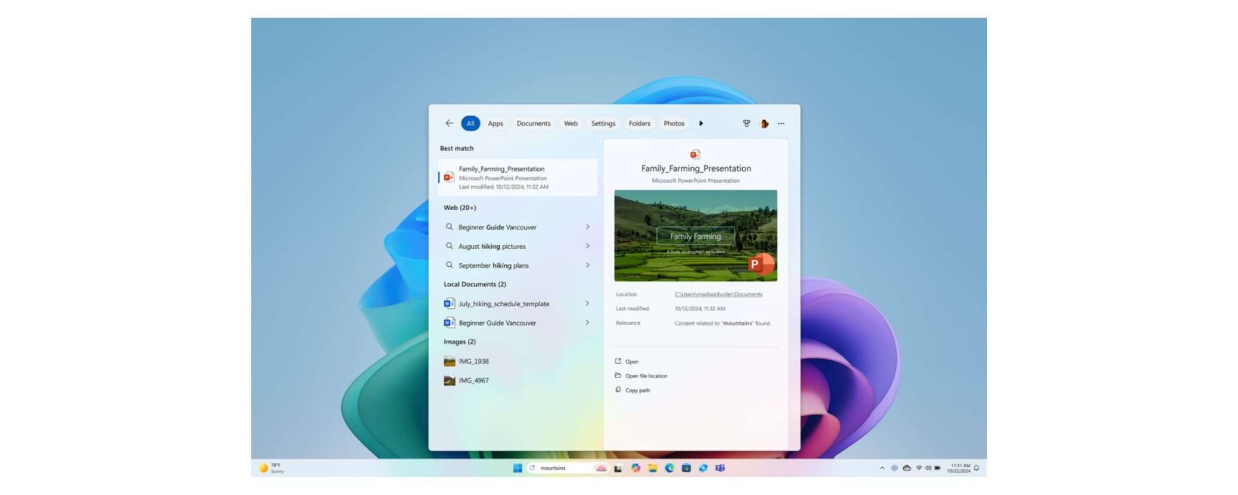
Task: Switch to the Photos filter tab
Action: [x=673, y=123]
